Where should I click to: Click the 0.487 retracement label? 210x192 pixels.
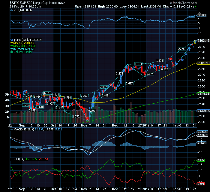tap(129, 84)
